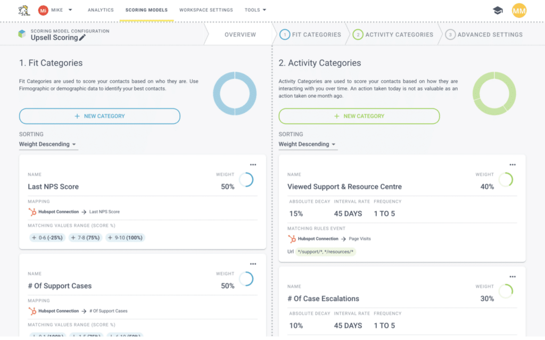Expand the Tools dropdown menu

(x=255, y=10)
